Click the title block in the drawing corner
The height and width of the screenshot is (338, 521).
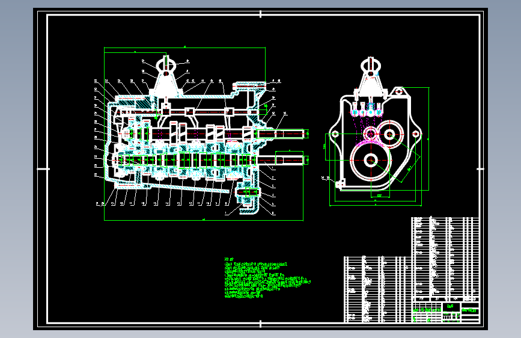446,312
